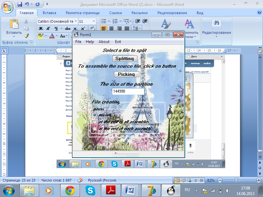
Task: Open the Help menu in Form1
Action: pos(90,42)
